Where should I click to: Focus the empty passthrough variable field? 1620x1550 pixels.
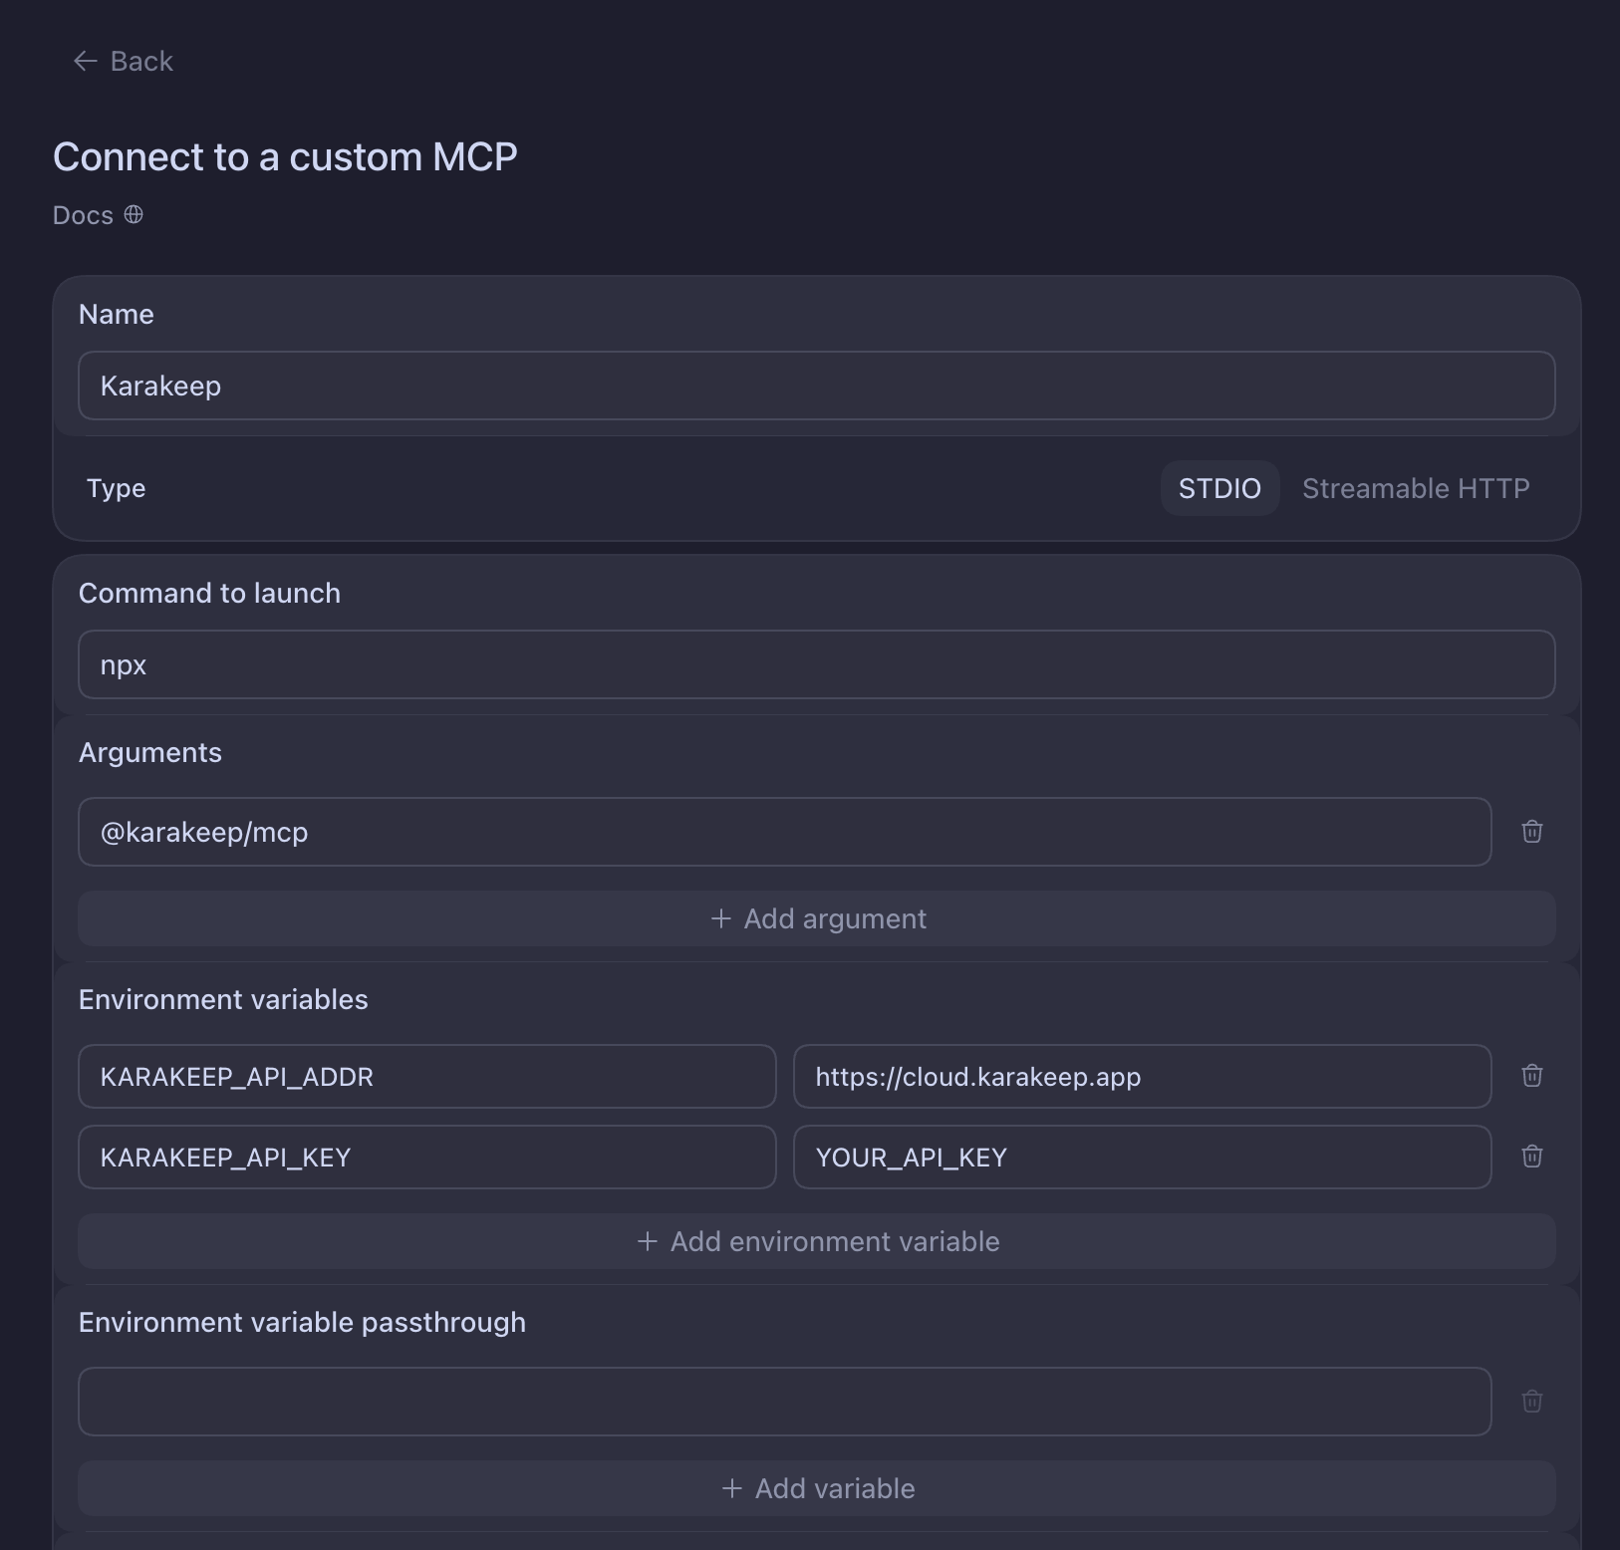coord(785,1402)
